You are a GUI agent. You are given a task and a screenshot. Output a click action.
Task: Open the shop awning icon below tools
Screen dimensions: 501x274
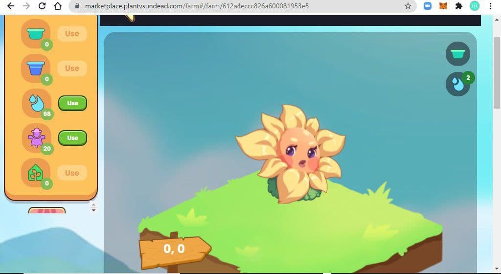(x=47, y=211)
